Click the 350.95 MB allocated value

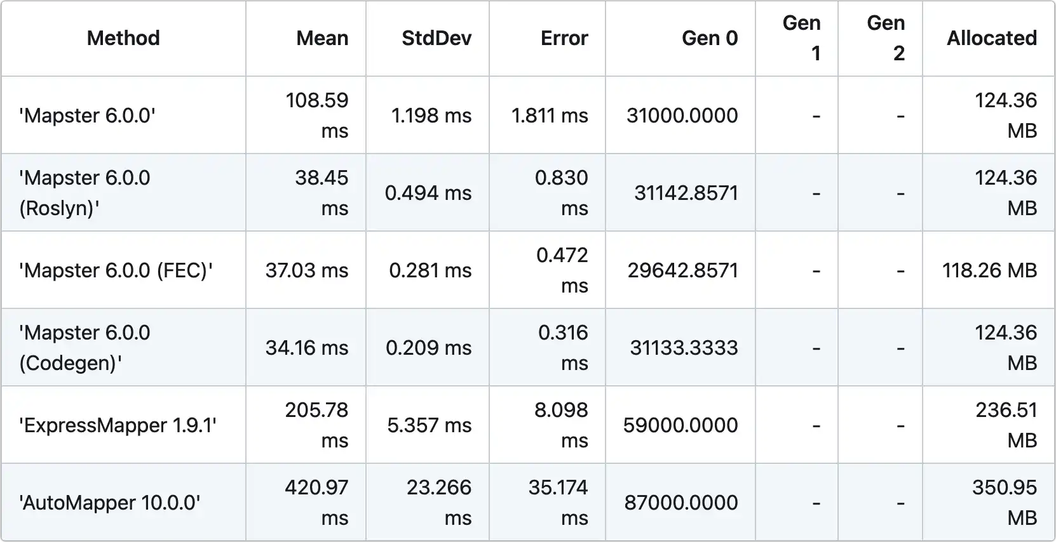[1005, 503]
